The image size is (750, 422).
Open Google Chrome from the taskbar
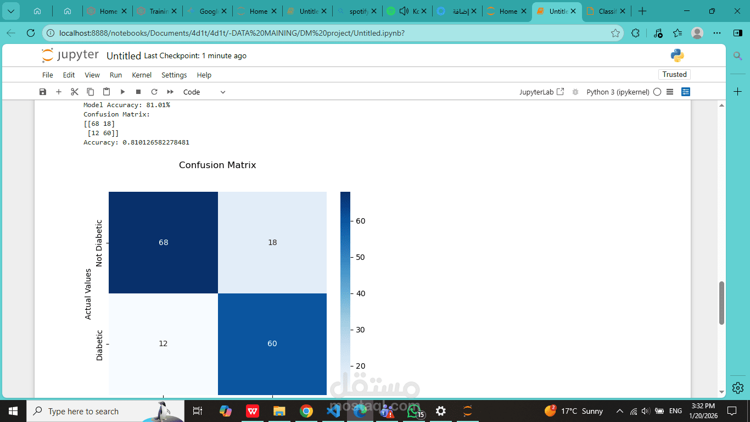click(x=306, y=411)
